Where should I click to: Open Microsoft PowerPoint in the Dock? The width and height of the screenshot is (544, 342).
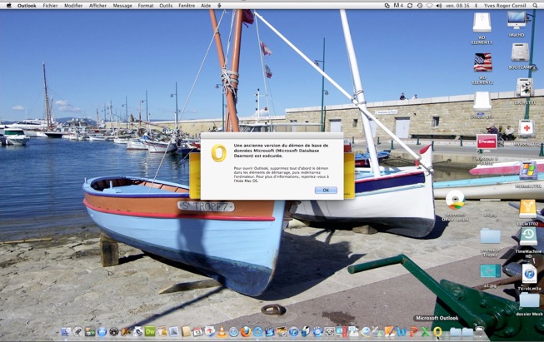coord(413,333)
